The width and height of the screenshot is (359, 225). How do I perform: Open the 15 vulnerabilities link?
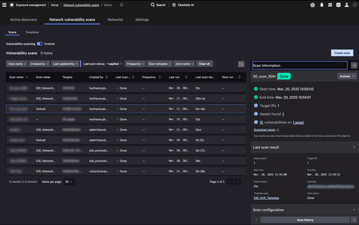point(261,122)
